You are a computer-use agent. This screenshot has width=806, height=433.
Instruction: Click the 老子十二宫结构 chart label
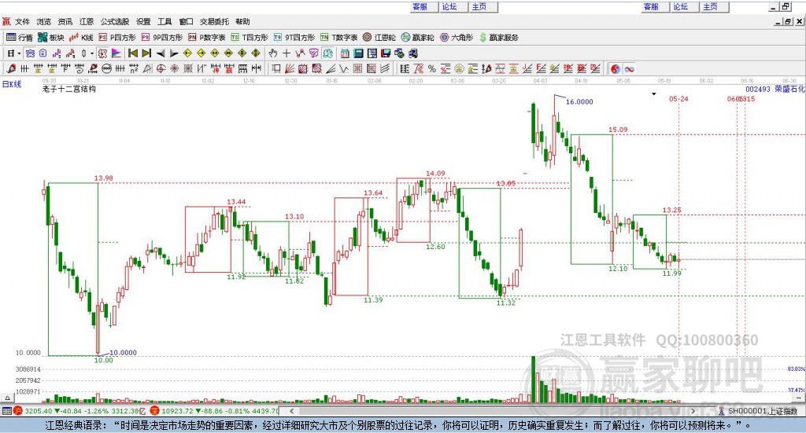tap(69, 89)
